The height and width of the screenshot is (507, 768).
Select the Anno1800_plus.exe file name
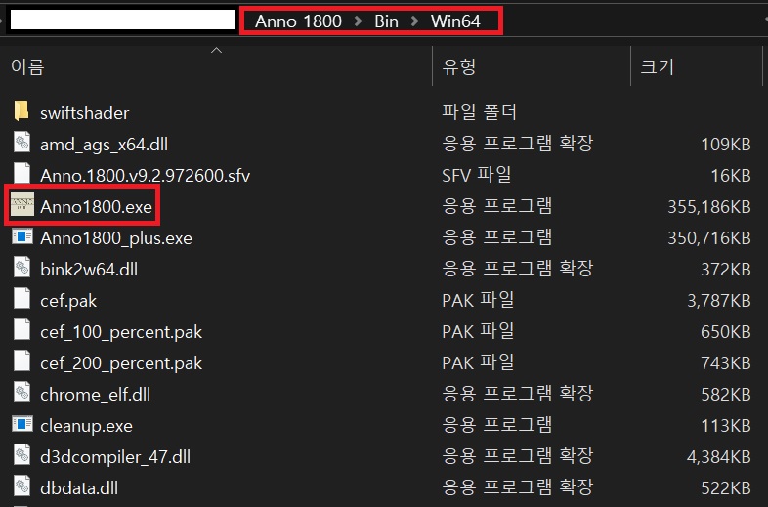(x=116, y=238)
